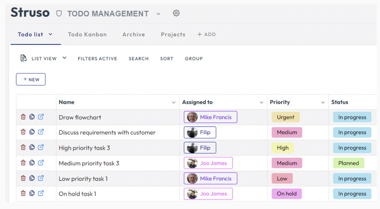
Task: Open Low priority task 1 details
Action: pos(41,178)
